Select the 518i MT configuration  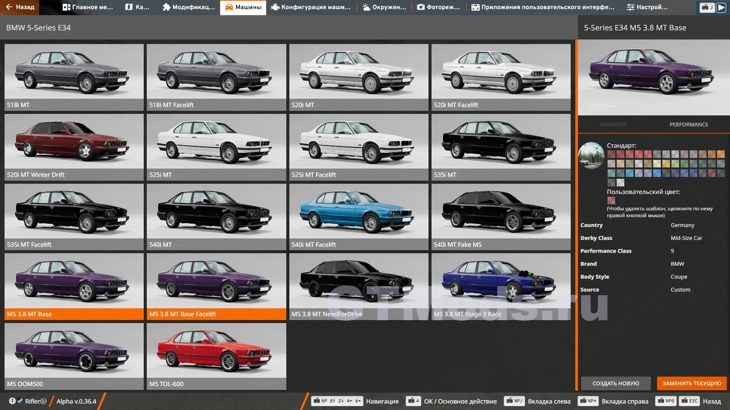tap(74, 77)
